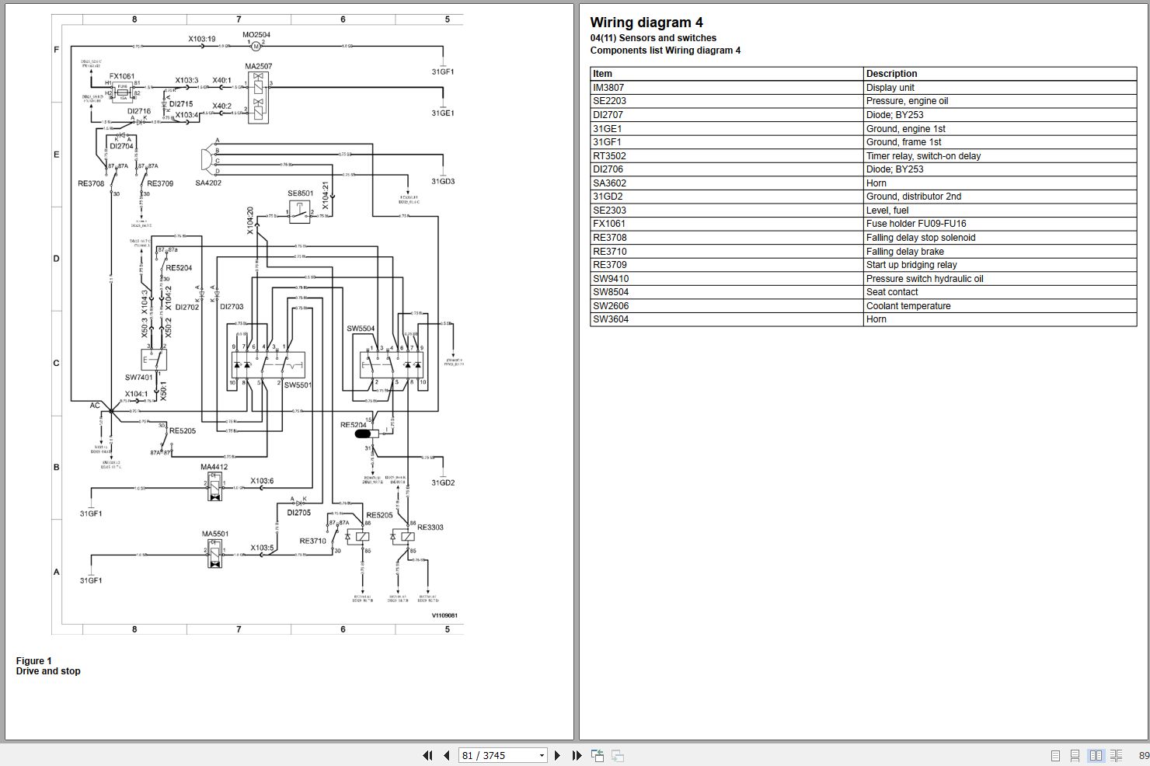The image size is (1150, 766).
Task: Click the MO2504 motor symbol in the diagram
Action: coord(255,45)
